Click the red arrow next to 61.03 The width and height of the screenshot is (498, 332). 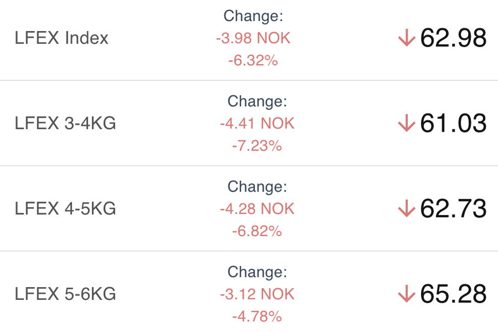[x=406, y=123]
